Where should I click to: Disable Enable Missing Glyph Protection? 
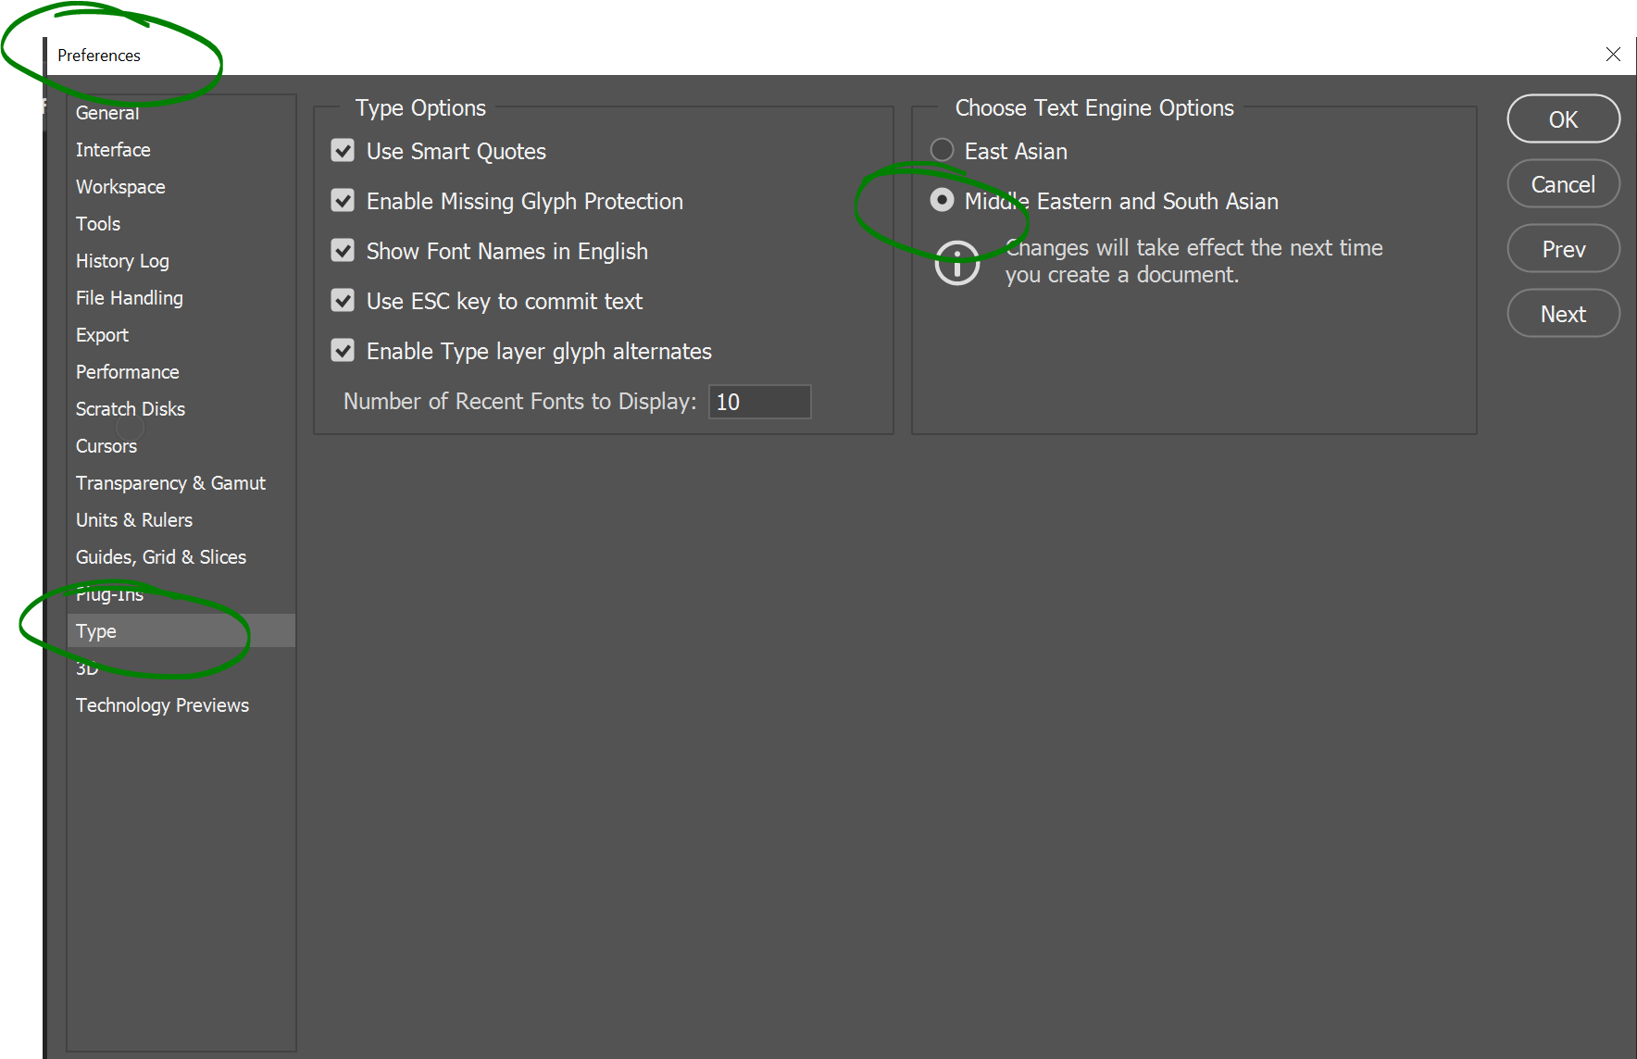(343, 201)
